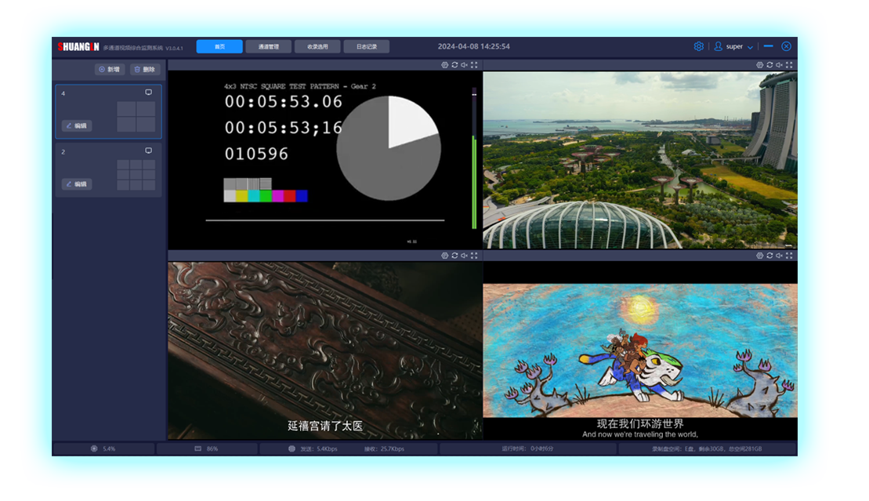This screenshot has width=869, height=501.
Task: Click the 新增 add layout button
Action: [x=110, y=70]
